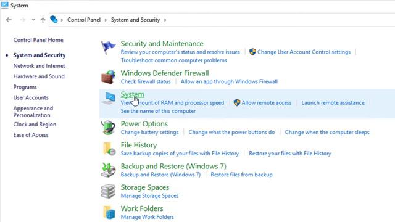Viewport: 395px width, 222px height.
Task: Open Clock and Region category
Action: coord(35,125)
